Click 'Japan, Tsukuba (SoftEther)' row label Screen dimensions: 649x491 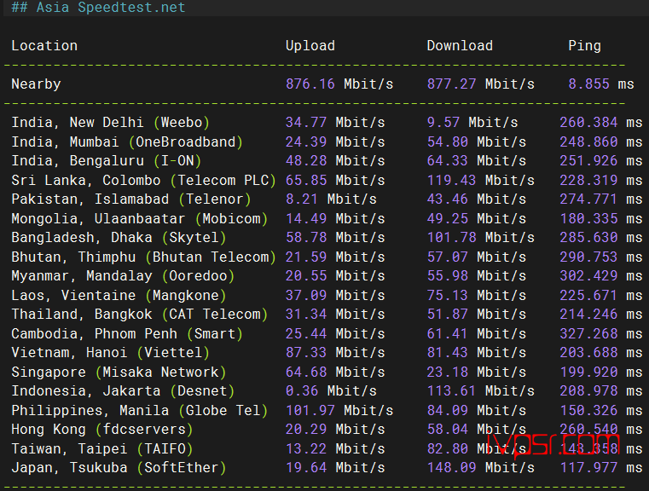coord(119,469)
